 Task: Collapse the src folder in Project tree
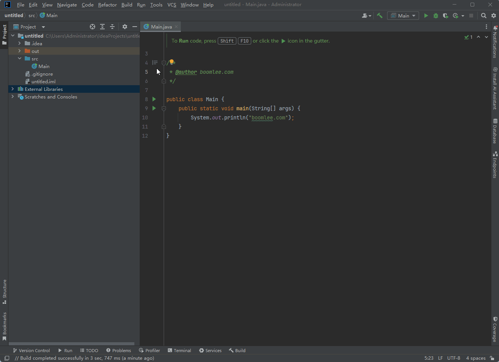pos(19,59)
